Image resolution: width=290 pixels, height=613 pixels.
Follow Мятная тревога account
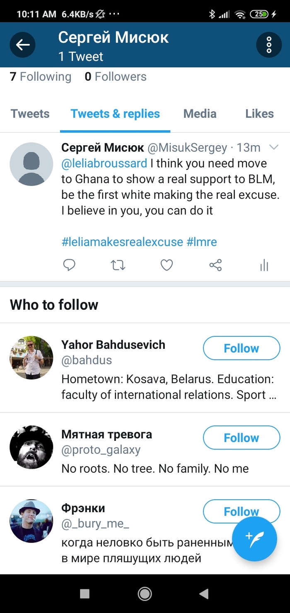(242, 438)
